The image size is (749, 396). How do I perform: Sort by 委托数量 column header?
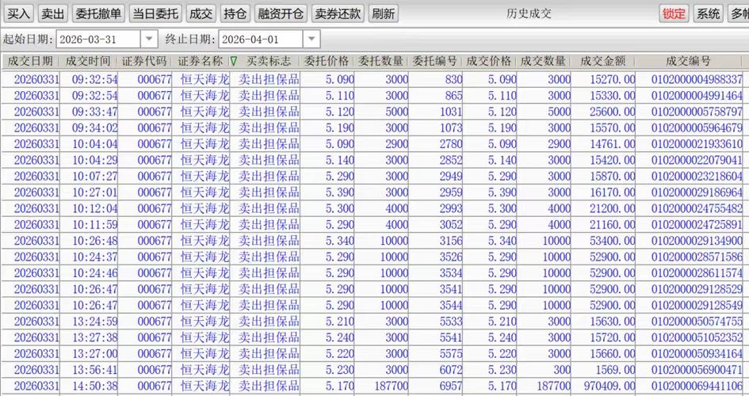click(x=380, y=61)
